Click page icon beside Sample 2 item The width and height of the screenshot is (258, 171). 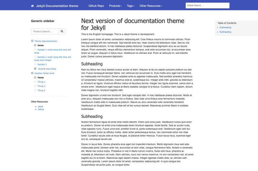click(35, 57)
